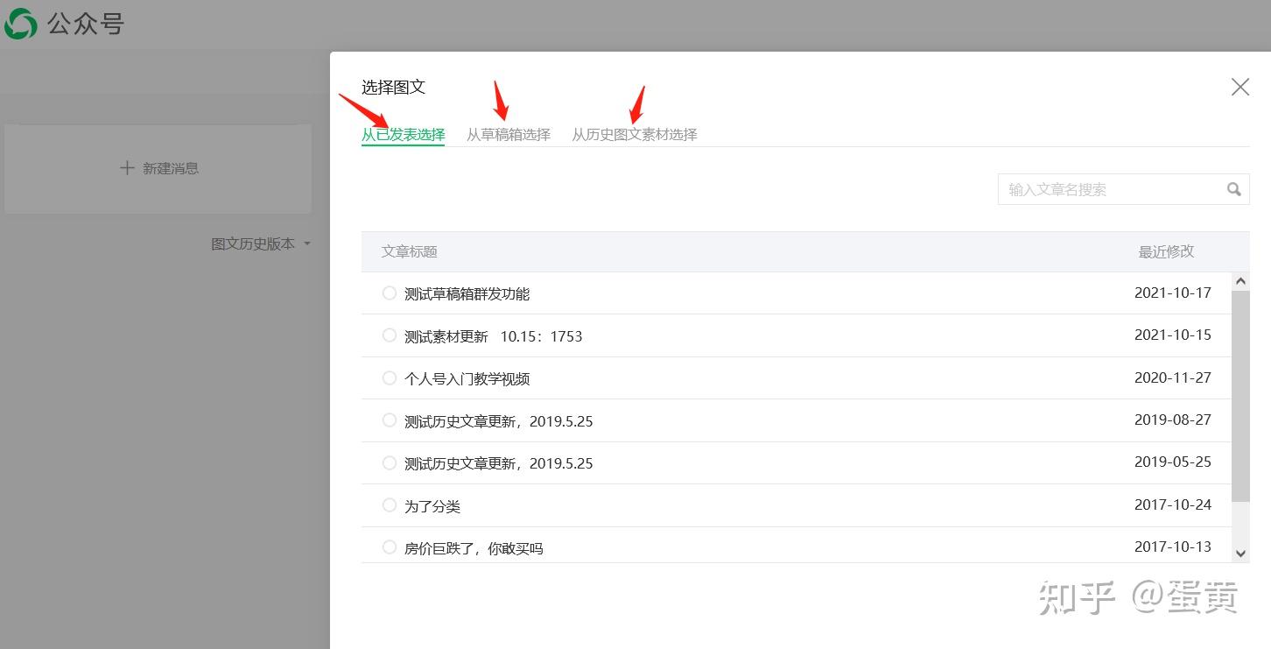
Task: Select radio for 测试草稿箱群发功能
Action: click(x=390, y=293)
